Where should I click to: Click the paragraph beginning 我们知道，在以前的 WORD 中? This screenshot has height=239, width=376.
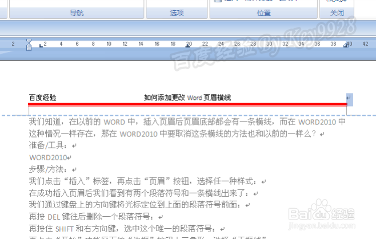(x=187, y=122)
